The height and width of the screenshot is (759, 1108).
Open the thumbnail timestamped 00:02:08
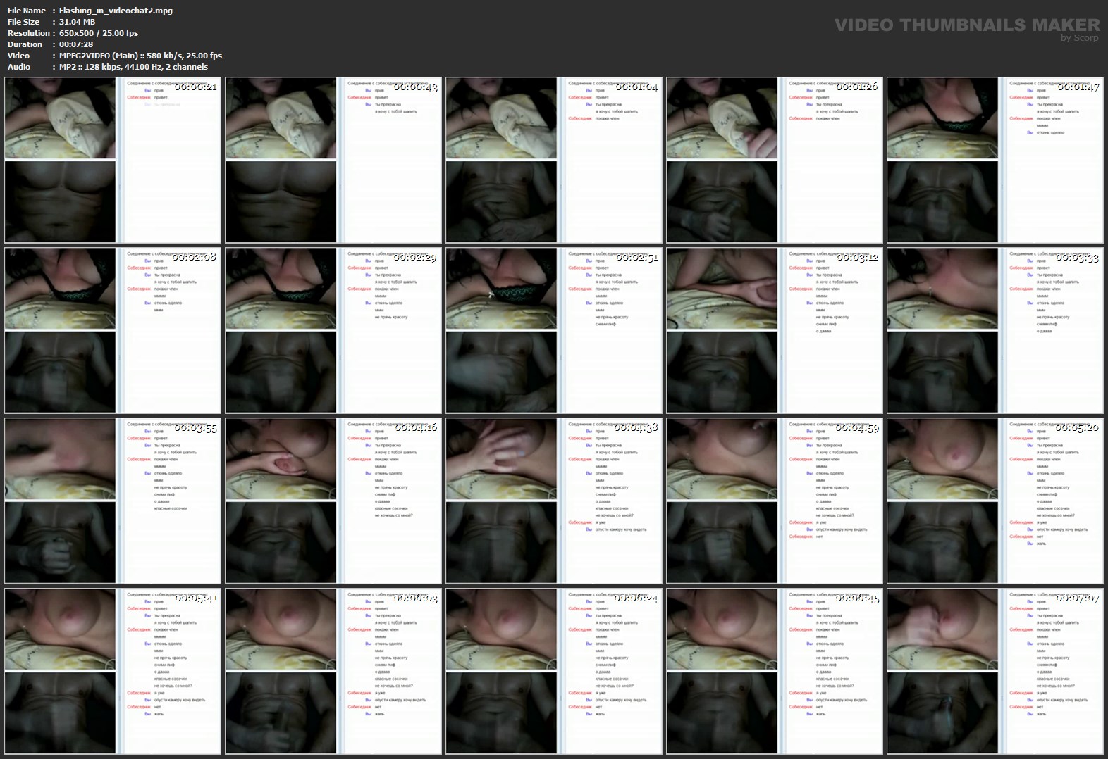point(113,330)
